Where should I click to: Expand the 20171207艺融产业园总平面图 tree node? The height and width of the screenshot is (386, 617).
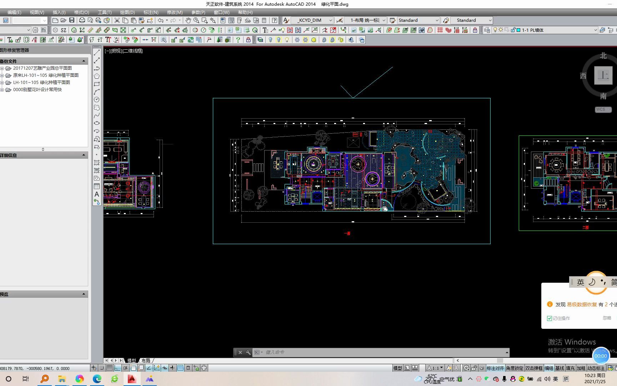point(2,68)
